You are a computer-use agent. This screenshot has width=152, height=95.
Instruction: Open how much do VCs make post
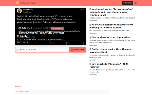pyautogui.click(x=109, y=65)
